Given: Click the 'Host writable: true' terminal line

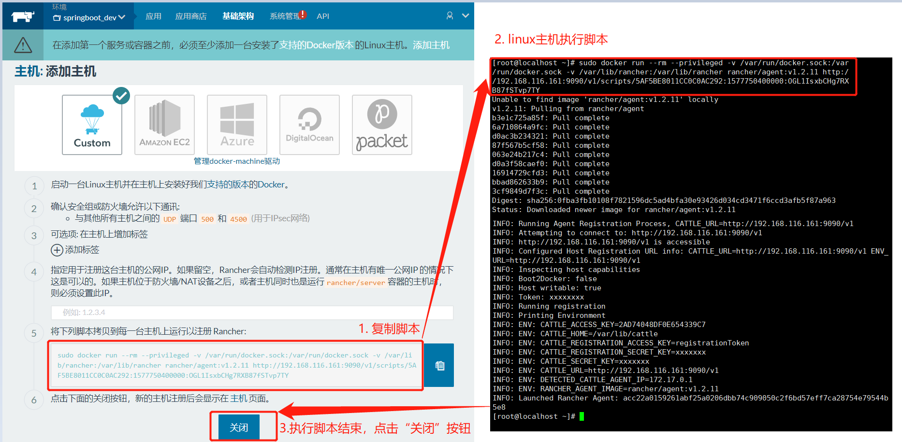Looking at the screenshot, I should click(547, 288).
